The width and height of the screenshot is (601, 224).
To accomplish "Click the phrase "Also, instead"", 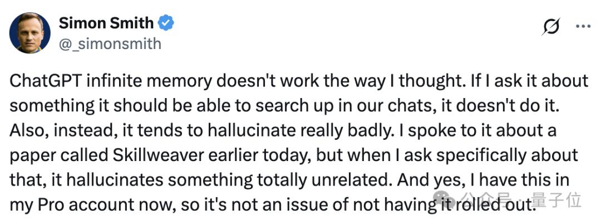I will pos(60,130).
